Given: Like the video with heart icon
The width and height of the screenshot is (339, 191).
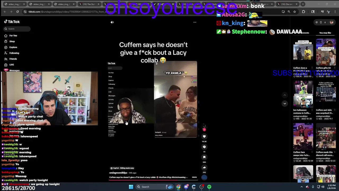Looking at the screenshot, I should point(204,136).
